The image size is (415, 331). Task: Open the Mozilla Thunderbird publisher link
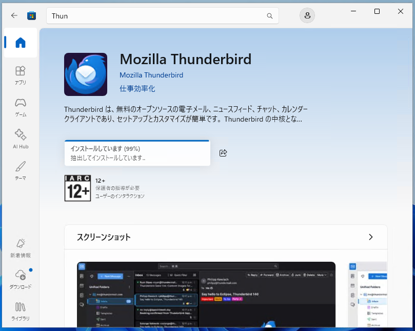tap(151, 75)
